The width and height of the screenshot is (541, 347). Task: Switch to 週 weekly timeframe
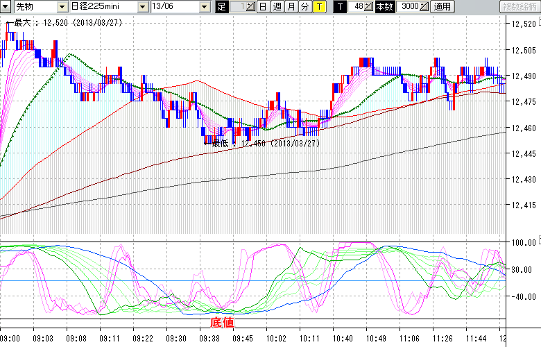(277, 7)
